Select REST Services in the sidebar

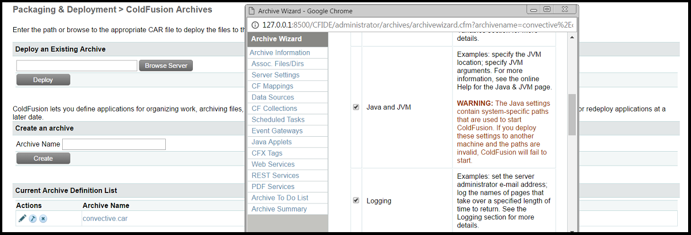(x=275, y=175)
